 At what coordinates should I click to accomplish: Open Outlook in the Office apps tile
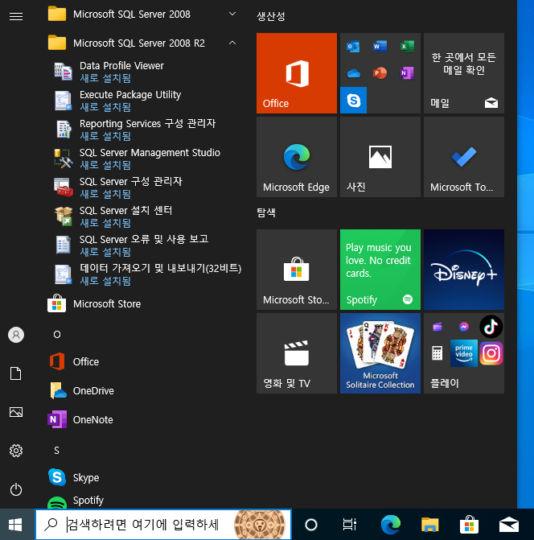pos(353,46)
